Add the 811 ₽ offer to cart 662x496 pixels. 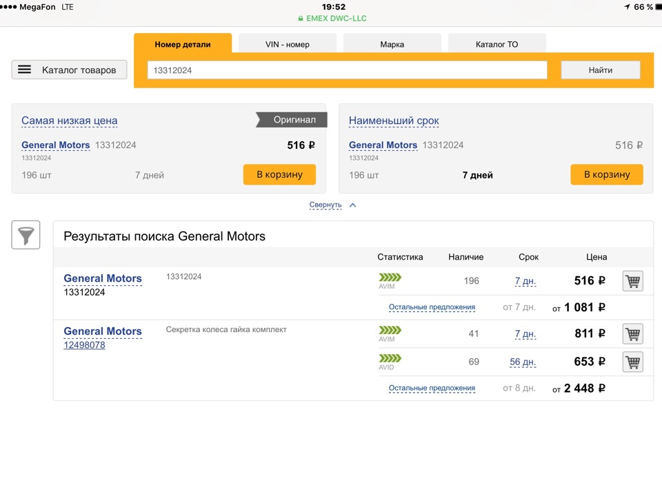click(x=632, y=334)
